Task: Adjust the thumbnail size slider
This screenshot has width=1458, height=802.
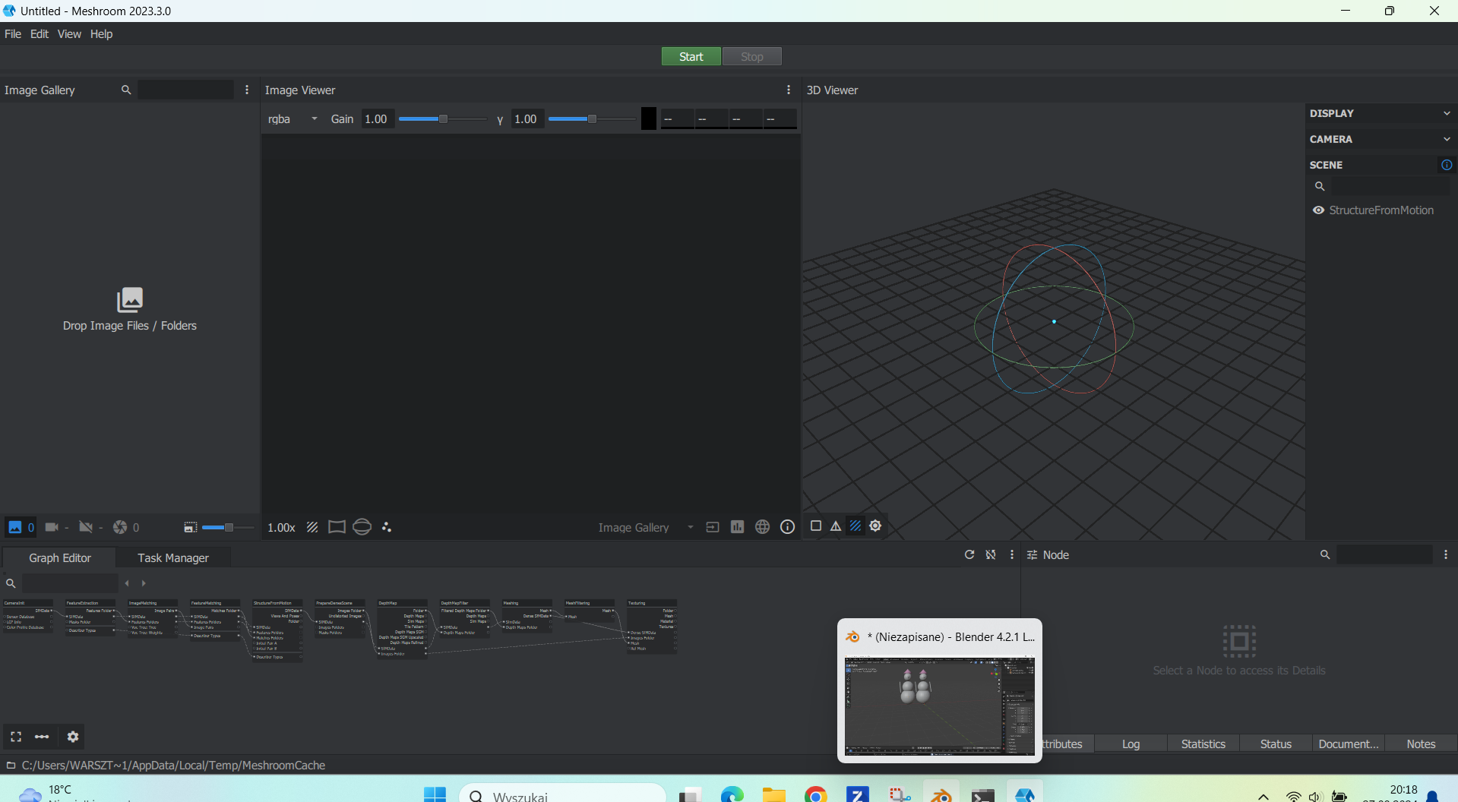Action: pyautogui.click(x=228, y=527)
